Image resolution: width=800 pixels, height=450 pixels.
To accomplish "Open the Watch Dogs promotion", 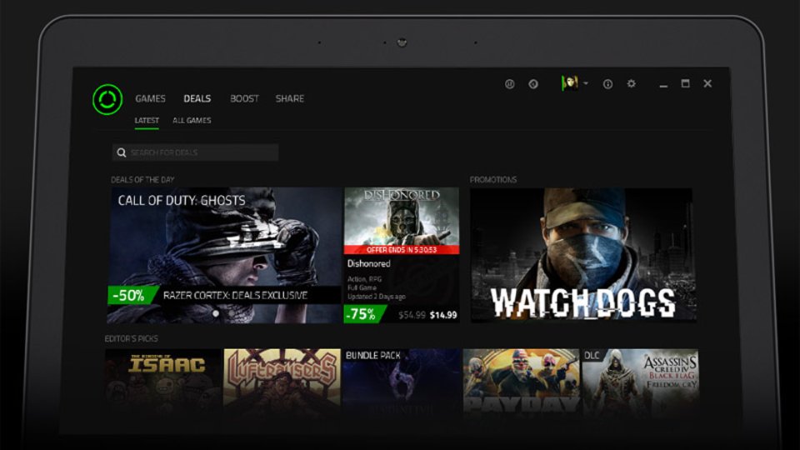I will click(x=582, y=255).
